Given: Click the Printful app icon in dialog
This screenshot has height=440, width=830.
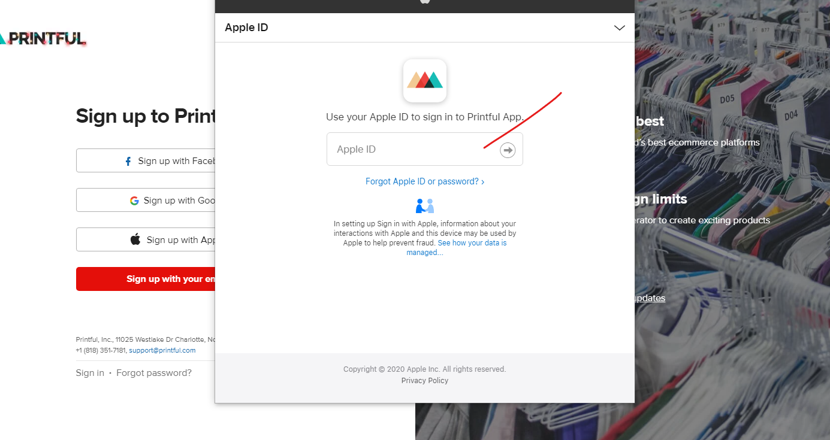Looking at the screenshot, I should [x=425, y=80].
